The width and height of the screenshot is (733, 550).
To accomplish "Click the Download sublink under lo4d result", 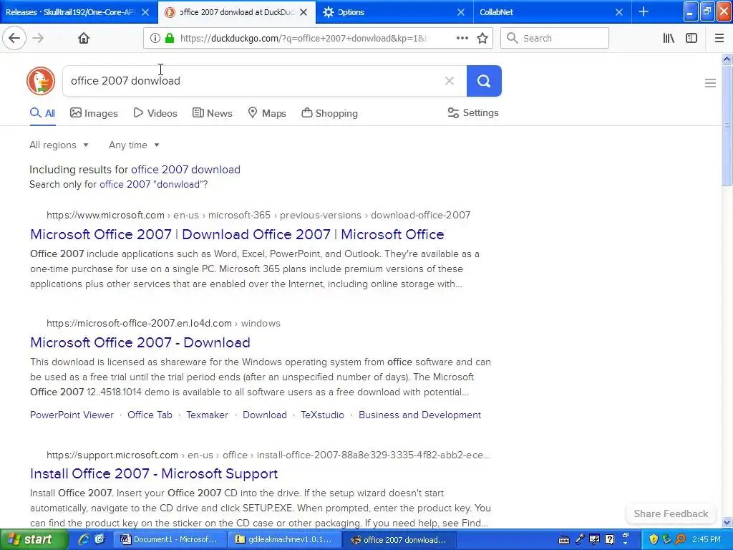I will pos(265,415).
